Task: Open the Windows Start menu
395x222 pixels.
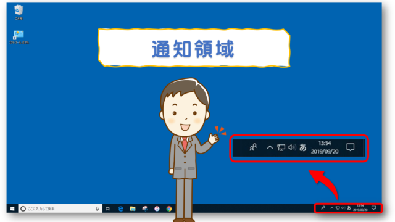Action: (12, 208)
